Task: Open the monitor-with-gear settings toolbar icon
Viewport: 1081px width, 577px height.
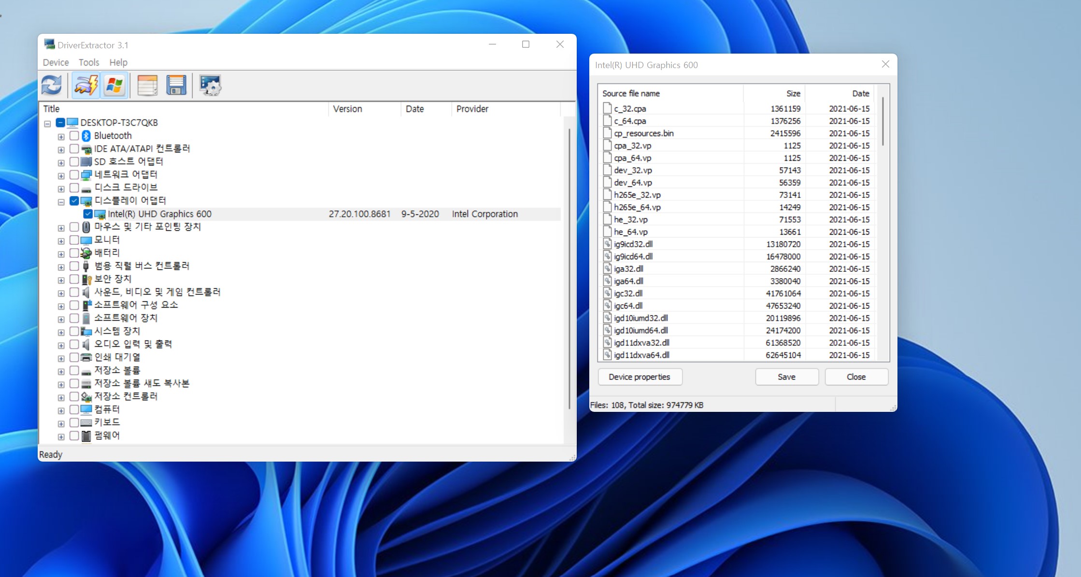Action: pyautogui.click(x=210, y=85)
